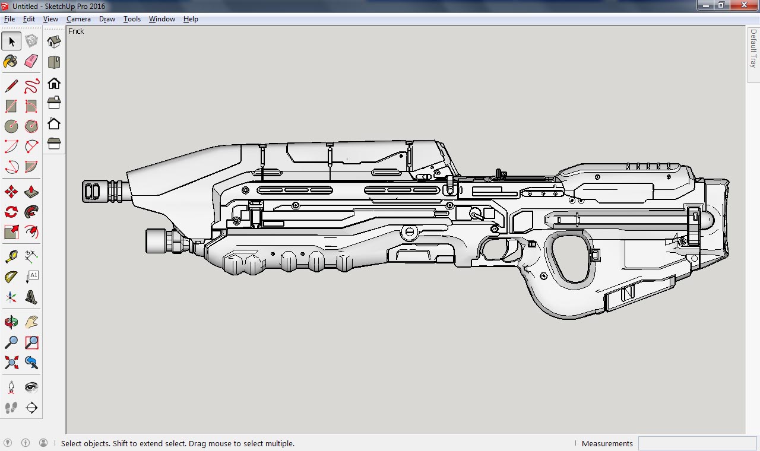Viewport: 760px width, 451px height.
Task: Select the 3 Point Arc tool
Action: 11,167
